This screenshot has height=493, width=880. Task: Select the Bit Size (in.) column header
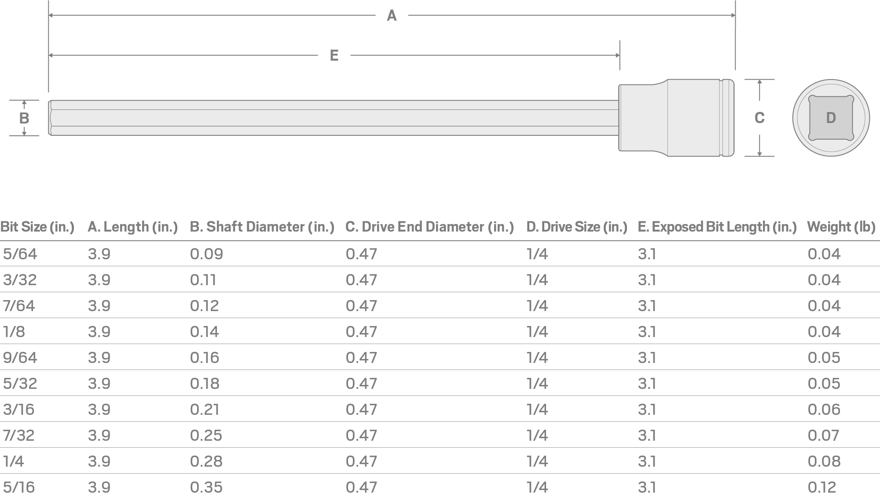pyautogui.click(x=37, y=227)
